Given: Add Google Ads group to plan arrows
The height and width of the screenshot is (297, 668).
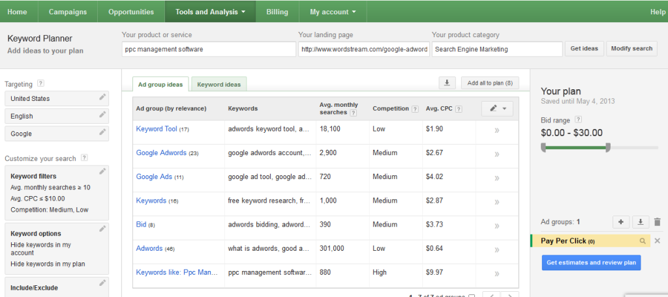Looking at the screenshot, I should click(496, 178).
